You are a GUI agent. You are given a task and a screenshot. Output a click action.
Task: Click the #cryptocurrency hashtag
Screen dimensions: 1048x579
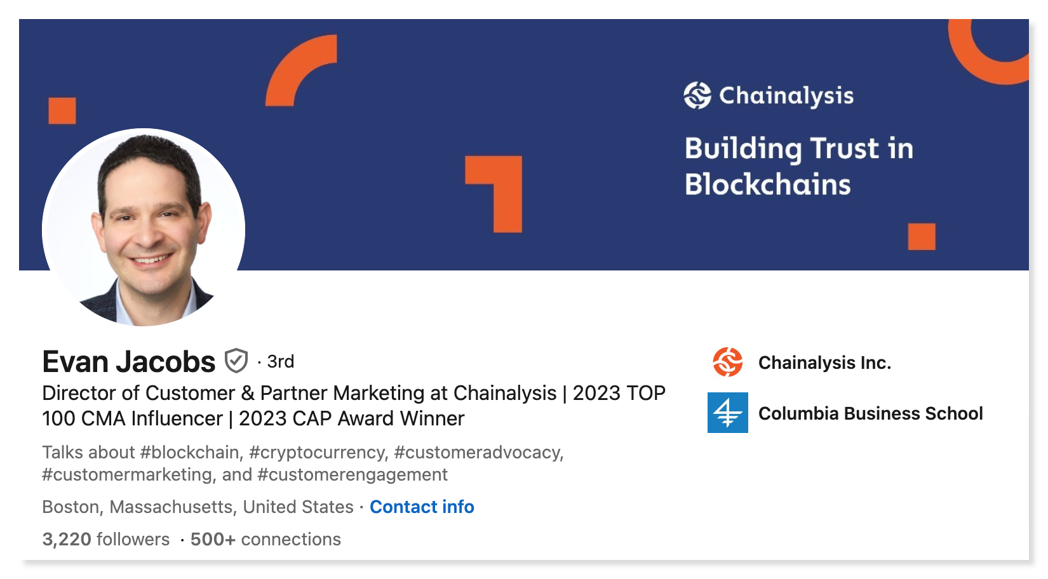[318, 452]
